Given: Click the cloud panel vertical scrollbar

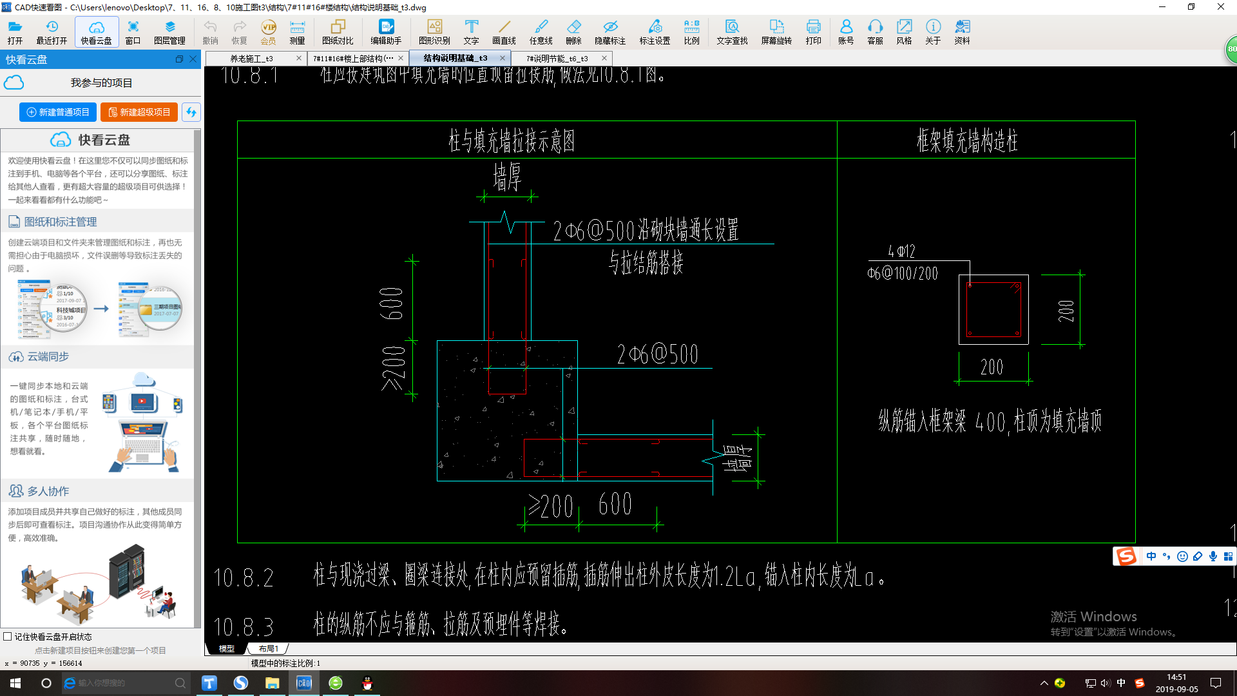Looking at the screenshot, I should (x=197, y=378).
